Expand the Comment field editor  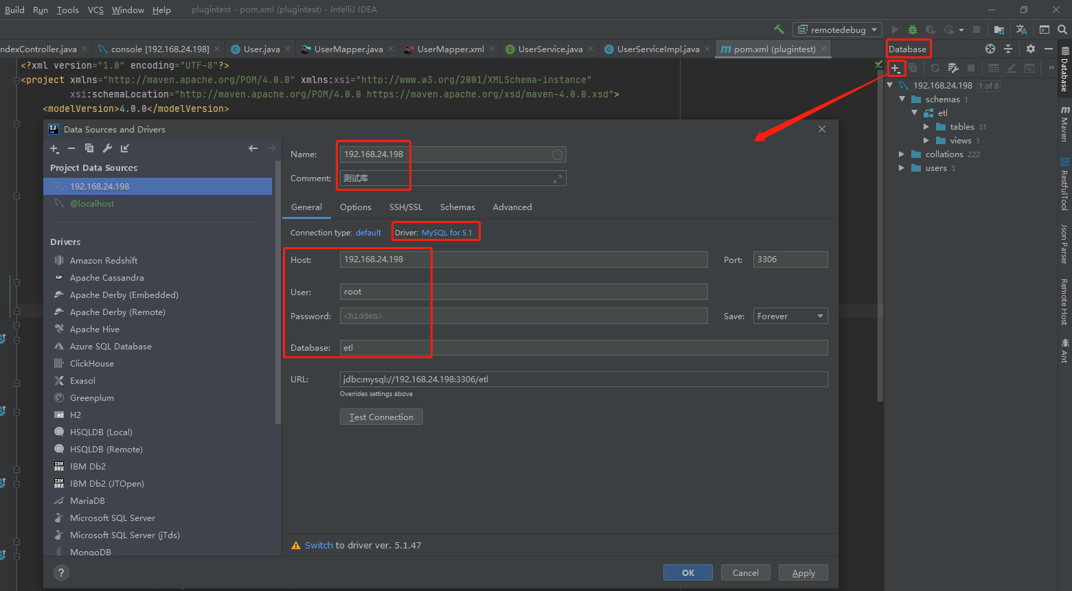tap(558, 178)
